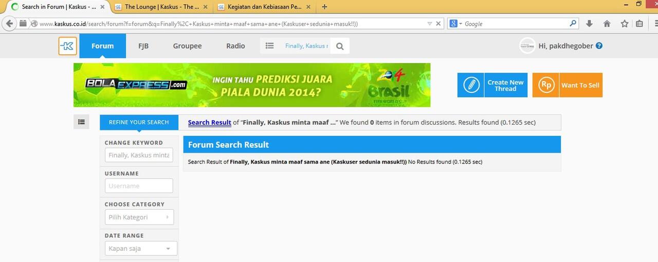Click the 'Forum Search Result' header bar
658x262 pixels.
click(372, 145)
